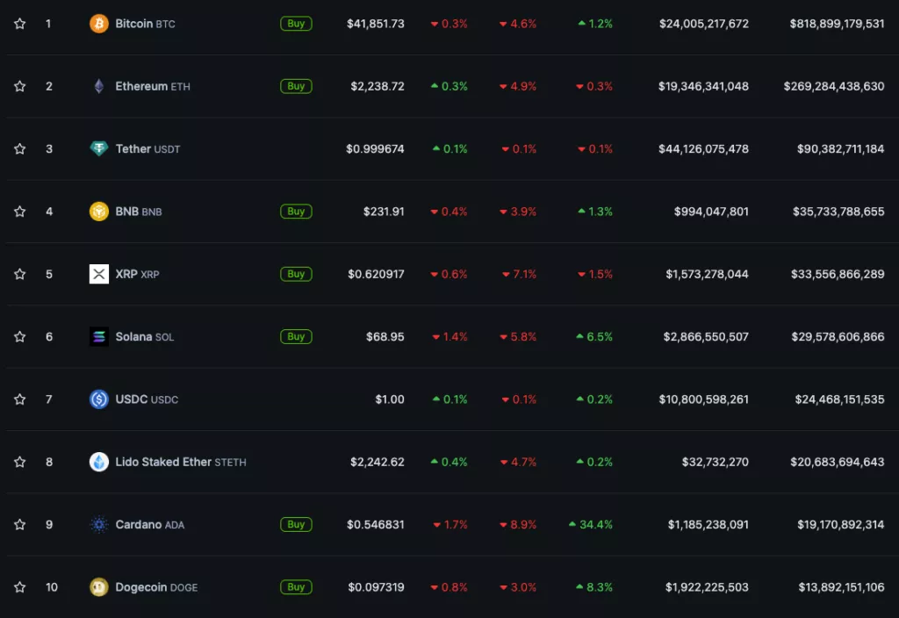Click the Ethereum diamond logo icon

99,86
